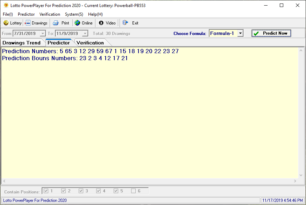Switch to the Verification tab
The width and height of the screenshot is (306, 205).
(90, 43)
